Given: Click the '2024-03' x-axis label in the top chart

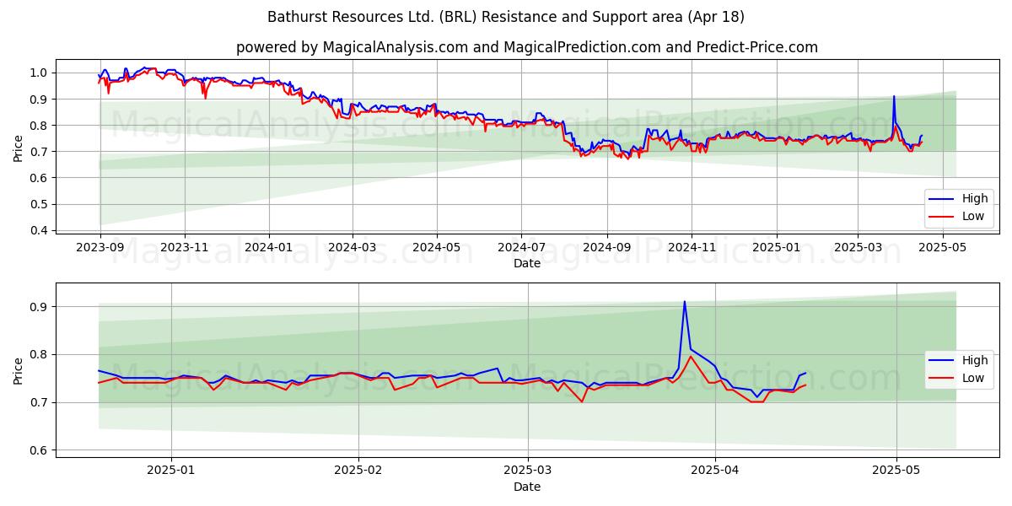Looking at the screenshot, I should tap(352, 248).
